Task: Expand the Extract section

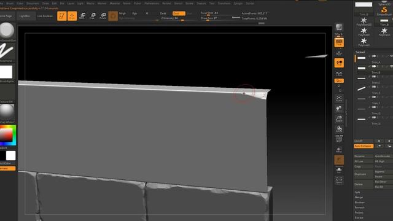Action: pos(359,217)
